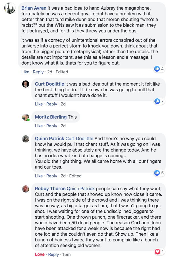Screen dimensions: 178x261
Task: Show edit history on Brian's comment
Action: tap(62, 72)
